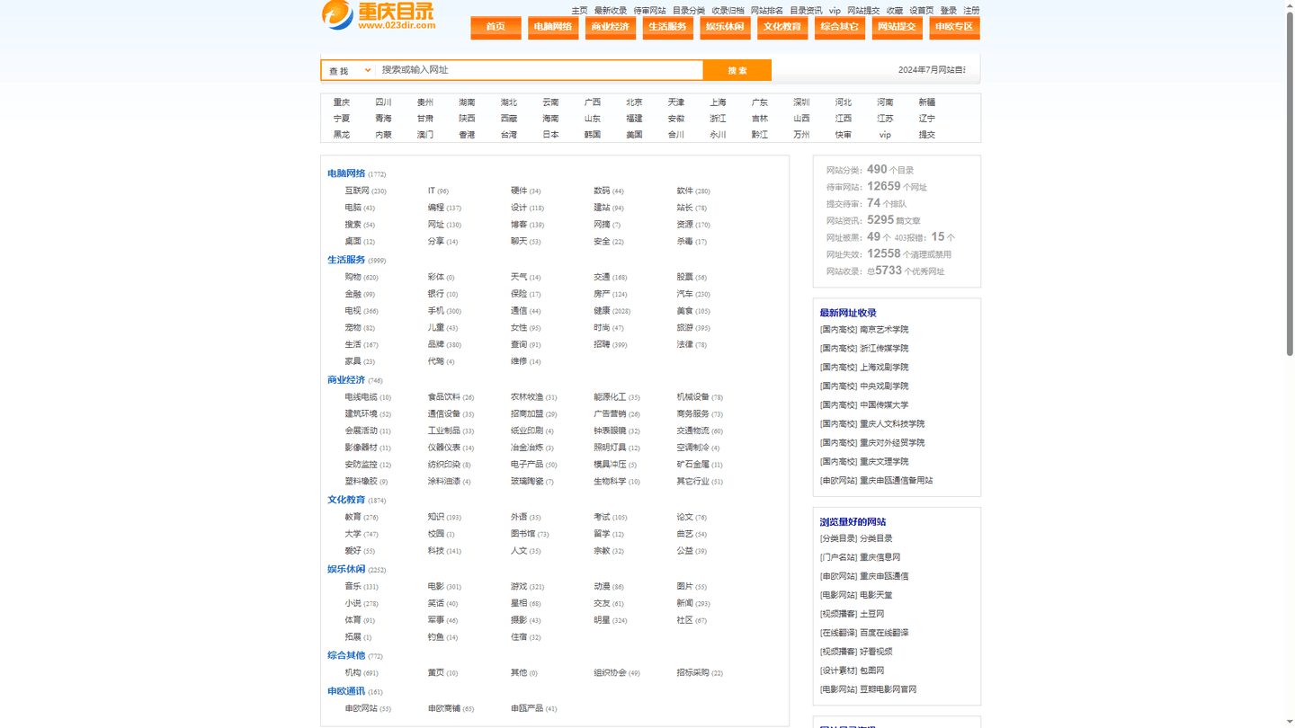
Task: Choose the 万州 region link
Action: [x=801, y=135]
